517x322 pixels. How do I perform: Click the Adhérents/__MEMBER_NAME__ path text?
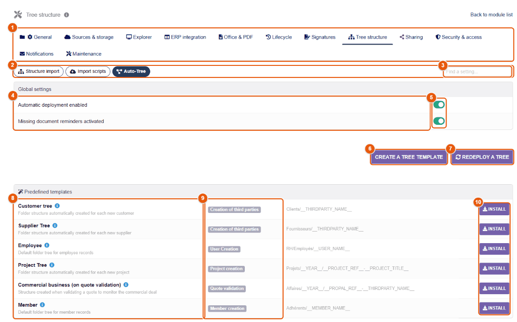(x=318, y=308)
